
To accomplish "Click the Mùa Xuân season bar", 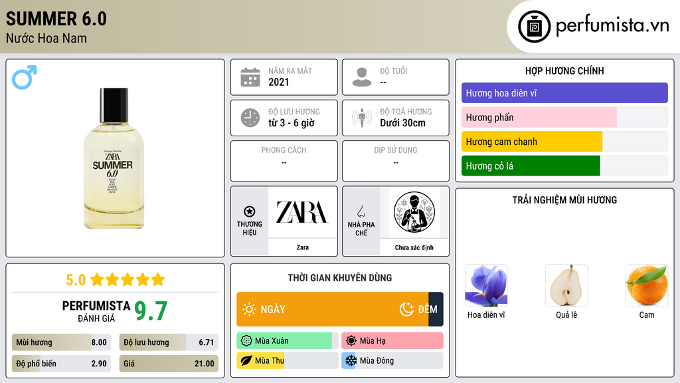I will pyautogui.click(x=287, y=341).
